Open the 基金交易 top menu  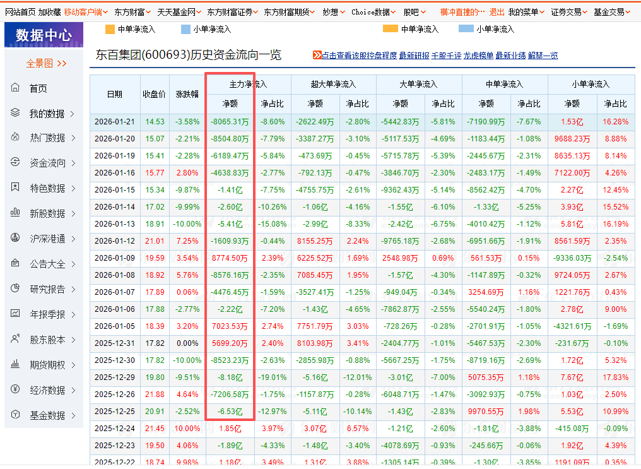612,12
